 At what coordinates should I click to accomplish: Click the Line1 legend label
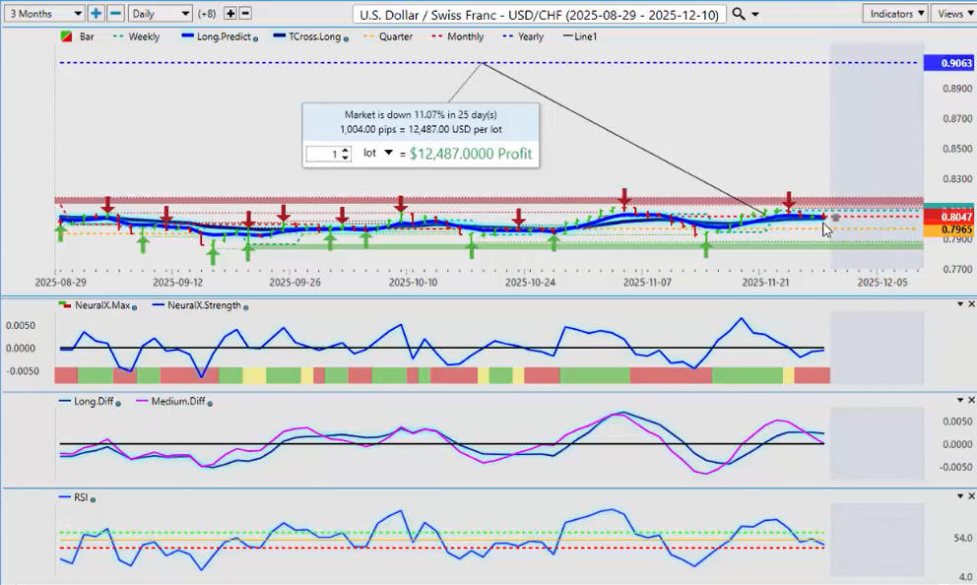click(x=585, y=36)
